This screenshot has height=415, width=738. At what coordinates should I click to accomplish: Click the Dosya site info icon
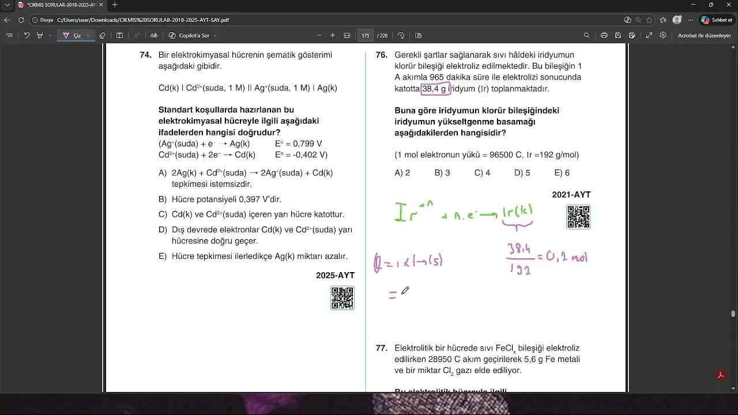coord(43,20)
